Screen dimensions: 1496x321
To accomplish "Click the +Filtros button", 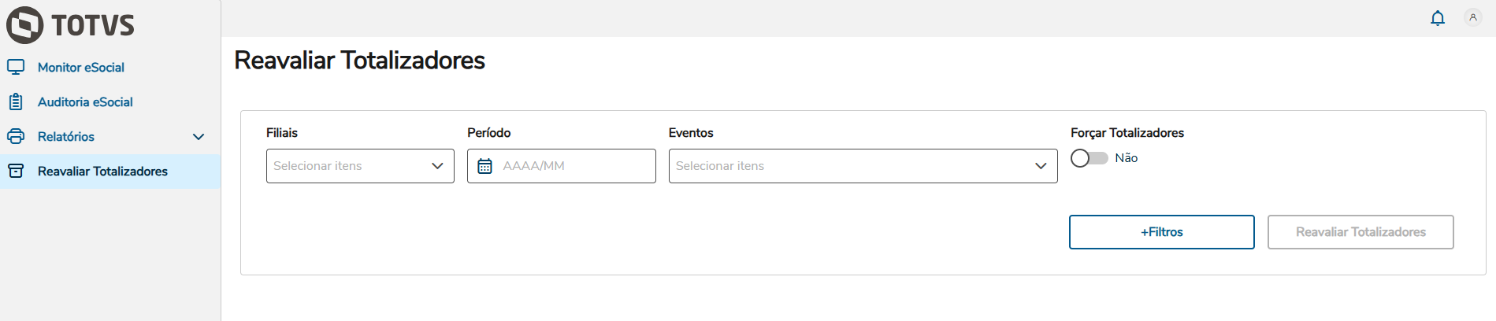I will point(1161,232).
